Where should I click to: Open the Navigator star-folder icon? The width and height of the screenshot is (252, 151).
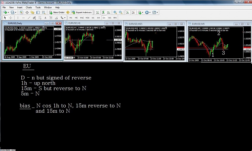33,12
